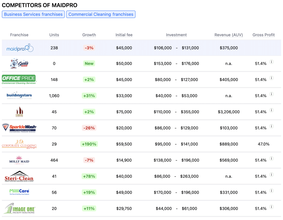Click the +190% growth badge
The image size is (283, 220).
(x=89, y=144)
